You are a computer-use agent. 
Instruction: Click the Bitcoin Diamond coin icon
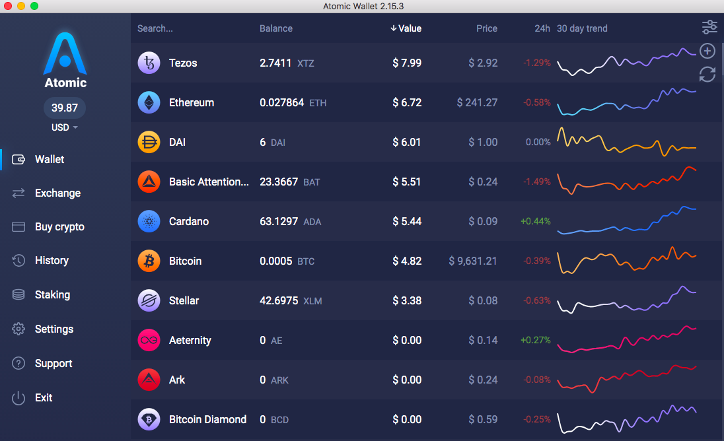pos(149,420)
